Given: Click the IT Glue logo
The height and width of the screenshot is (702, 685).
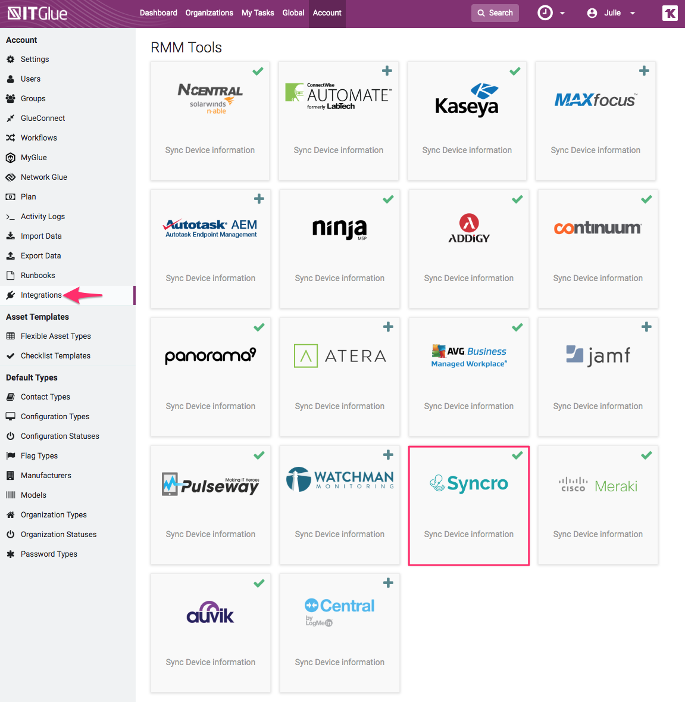Looking at the screenshot, I should pyautogui.click(x=37, y=13).
